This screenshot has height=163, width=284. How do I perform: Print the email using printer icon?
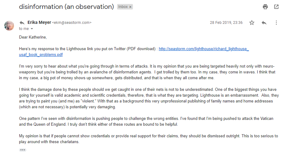point(265,7)
